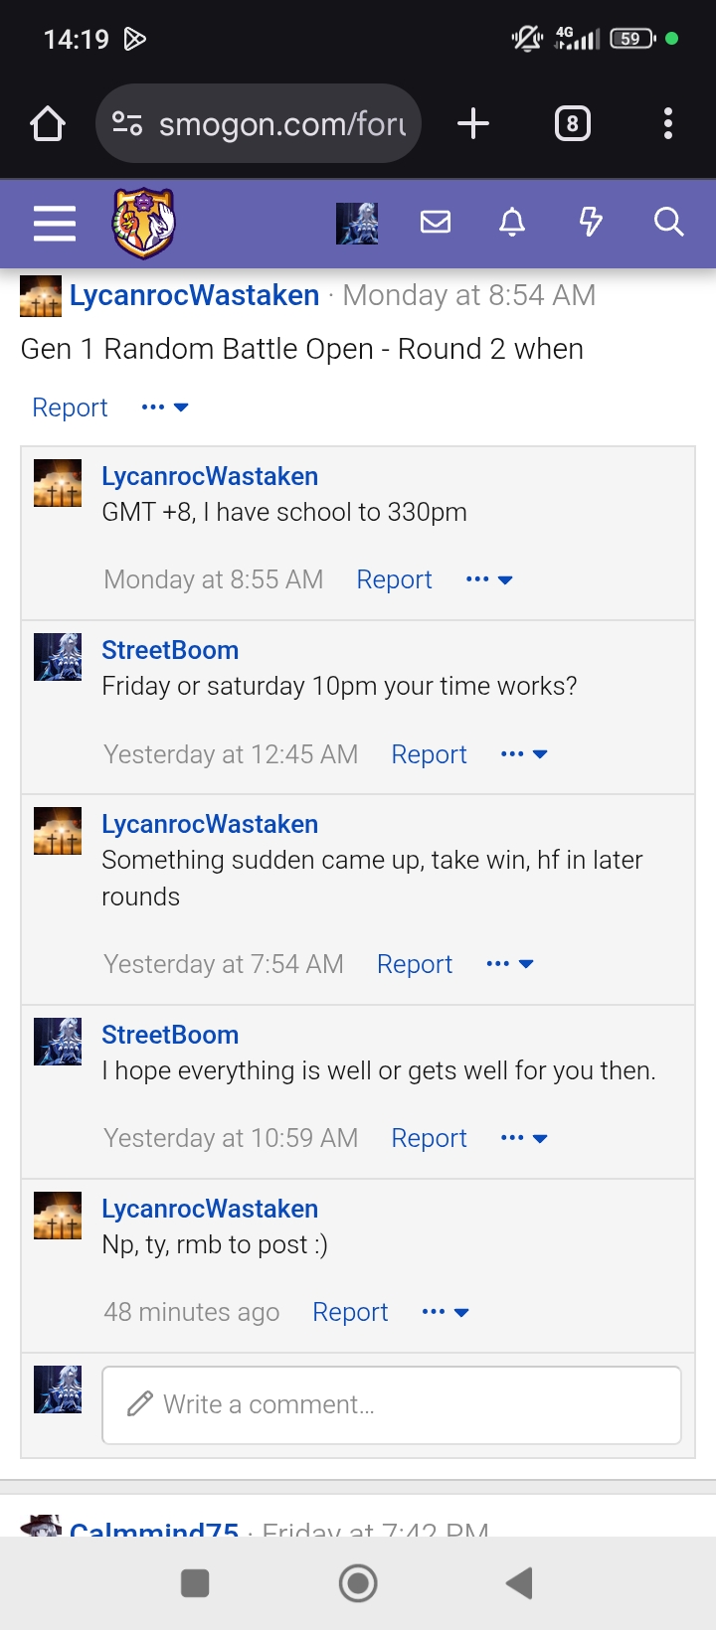
Task: Tap the smogon.com address bar
Action: (259, 124)
